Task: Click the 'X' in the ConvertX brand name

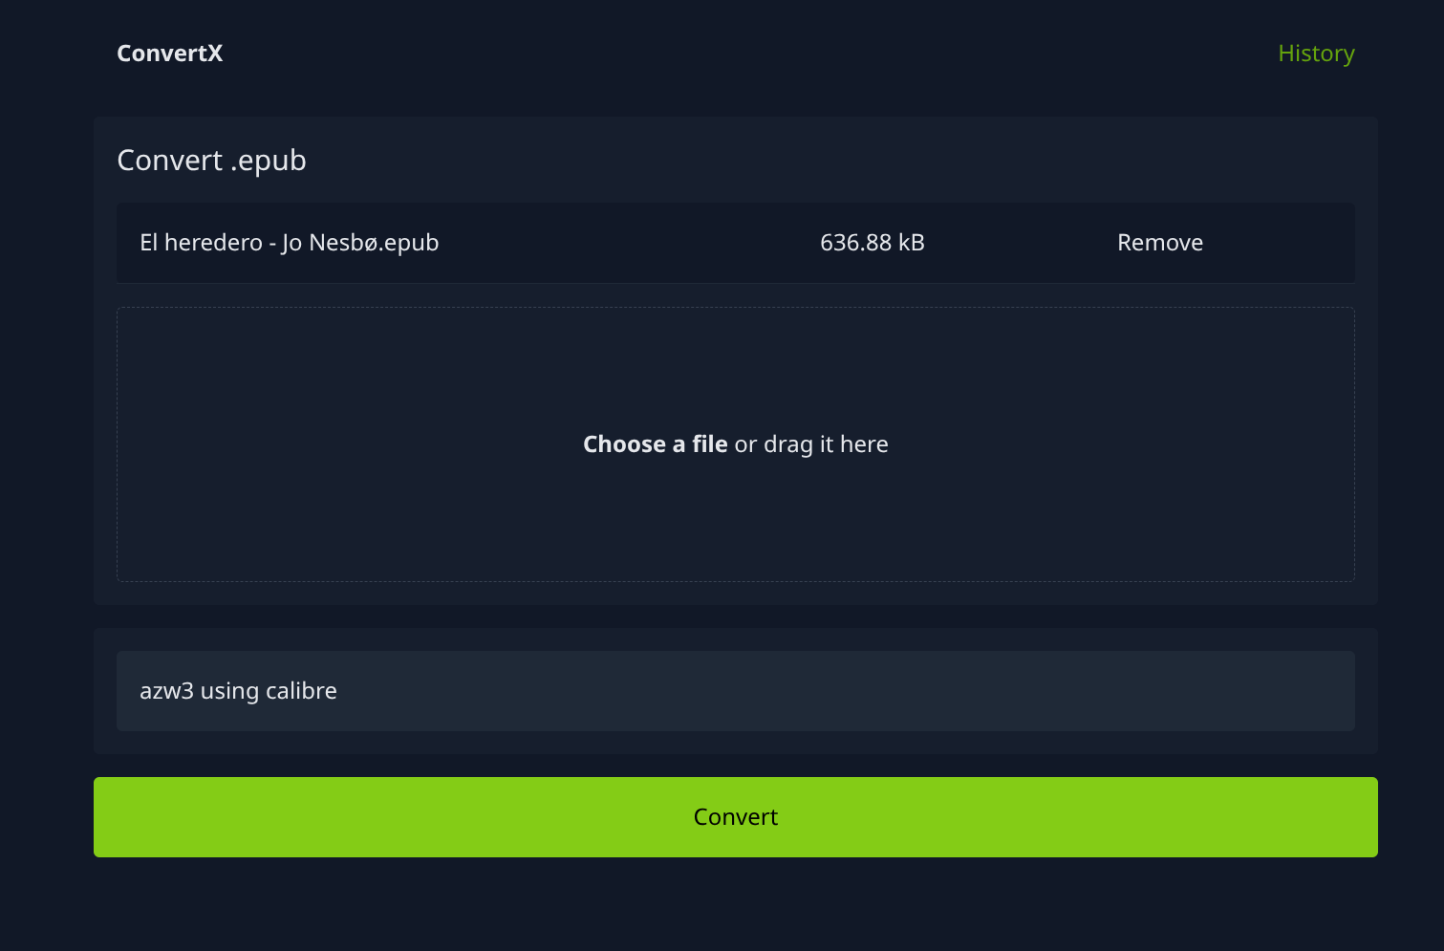Action: 215,54
